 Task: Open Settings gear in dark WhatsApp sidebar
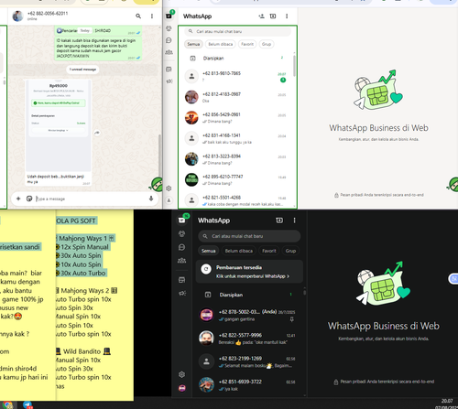(x=182, y=374)
